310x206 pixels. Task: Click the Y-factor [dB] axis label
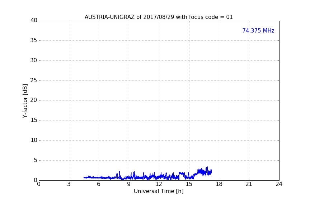(x=25, y=101)
